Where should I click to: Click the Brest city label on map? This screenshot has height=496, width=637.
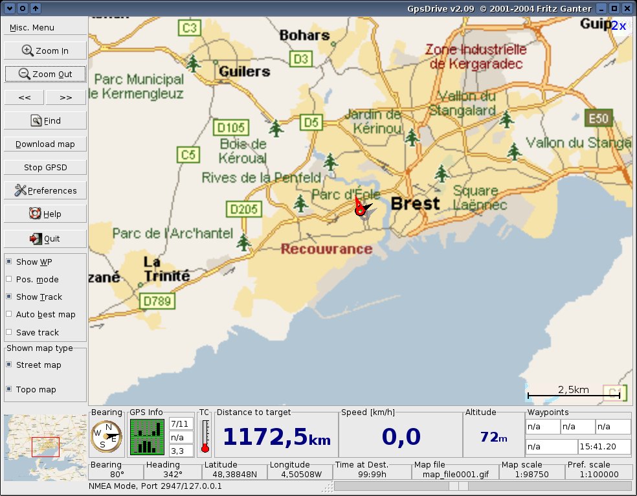pyautogui.click(x=415, y=203)
